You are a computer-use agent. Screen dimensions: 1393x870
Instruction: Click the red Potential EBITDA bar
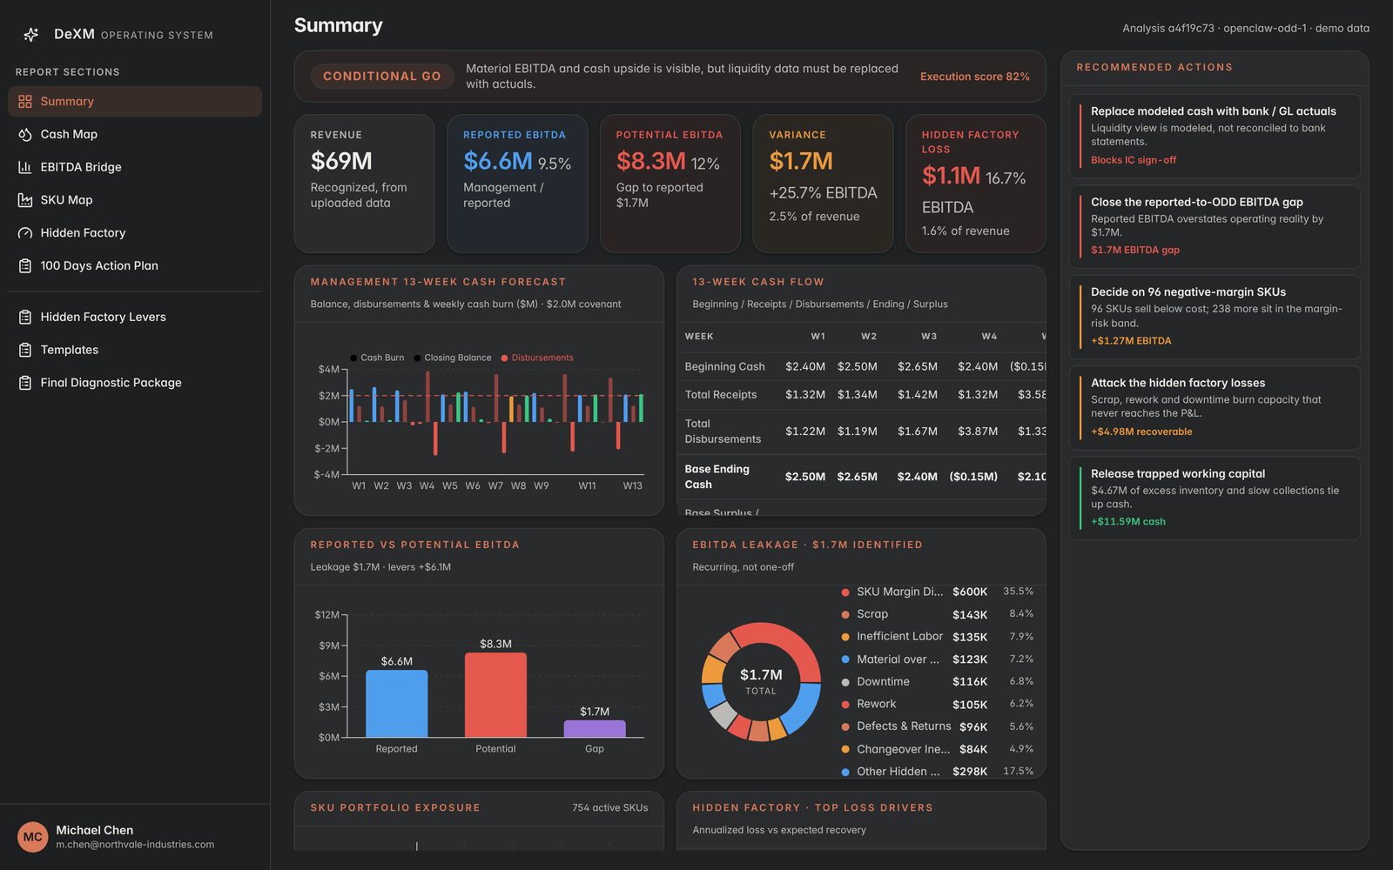point(495,695)
